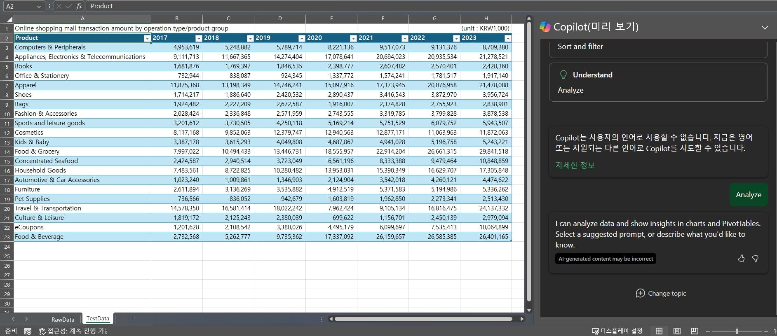This screenshot has width=777, height=336.
Task: Click the "Pet Supplies" cell
Action: coord(82,199)
